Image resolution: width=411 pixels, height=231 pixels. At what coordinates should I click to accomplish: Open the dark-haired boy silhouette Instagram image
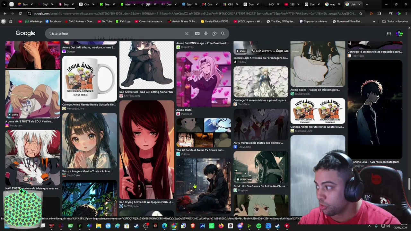375,109
